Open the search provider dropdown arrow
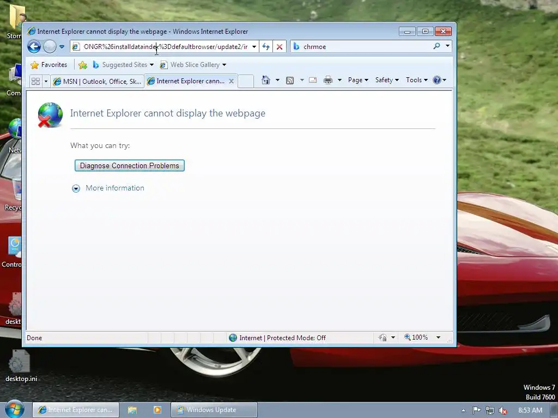Image resolution: width=558 pixels, height=418 pixels. pos(447,46)
